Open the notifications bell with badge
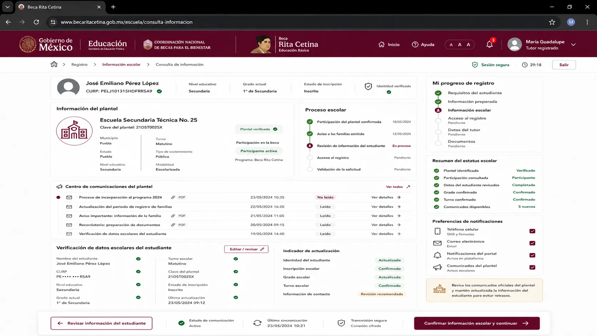 click(490, 44)
